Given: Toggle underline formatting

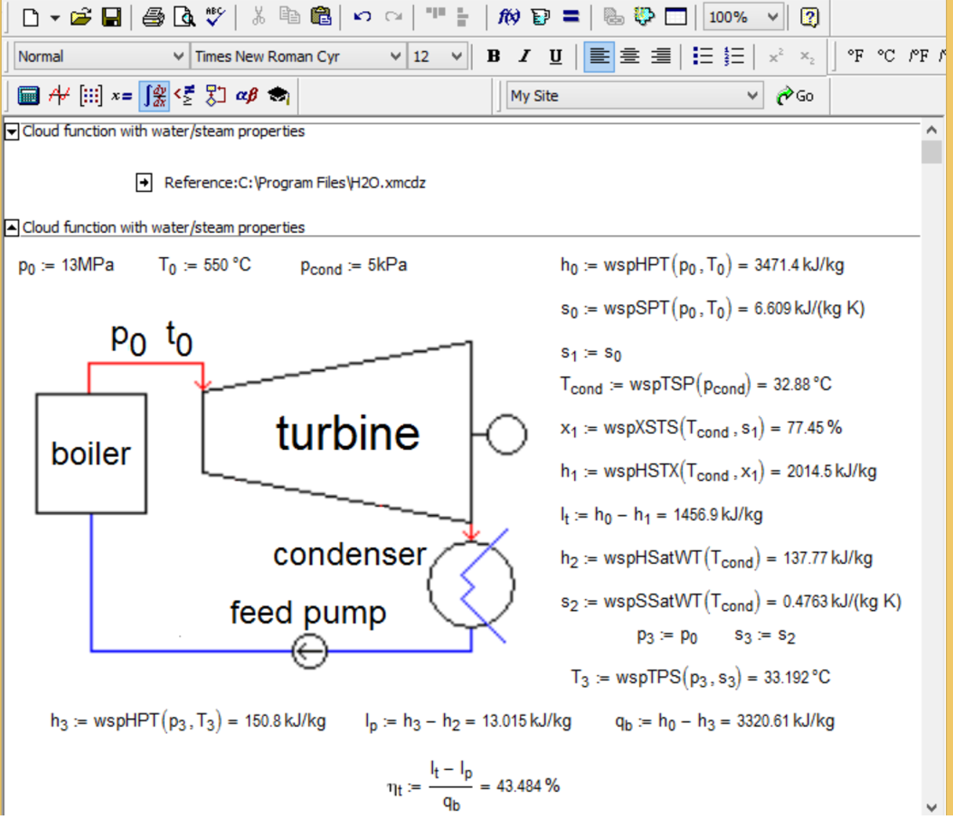Looking at the screenshot, I should 555,56.
